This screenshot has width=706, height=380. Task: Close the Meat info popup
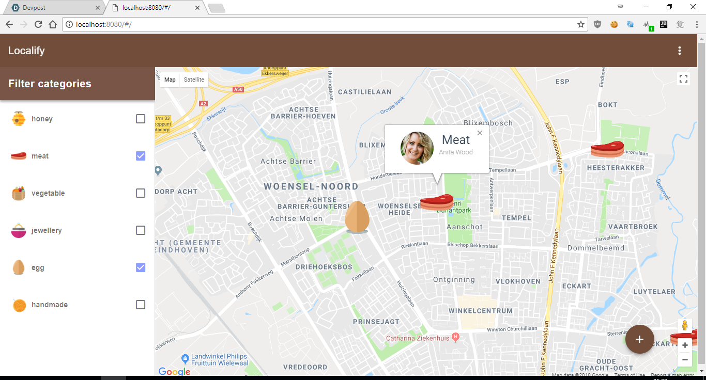coord(480,133)
